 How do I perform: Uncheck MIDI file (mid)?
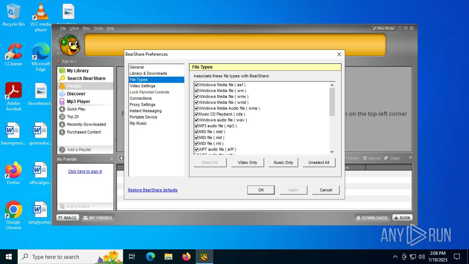(x=196, y=137)
